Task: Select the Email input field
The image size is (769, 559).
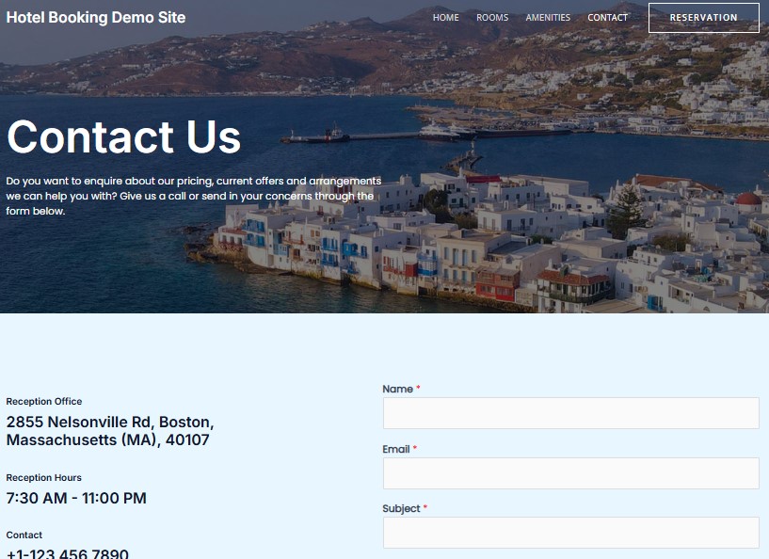Action: [570, 472]
